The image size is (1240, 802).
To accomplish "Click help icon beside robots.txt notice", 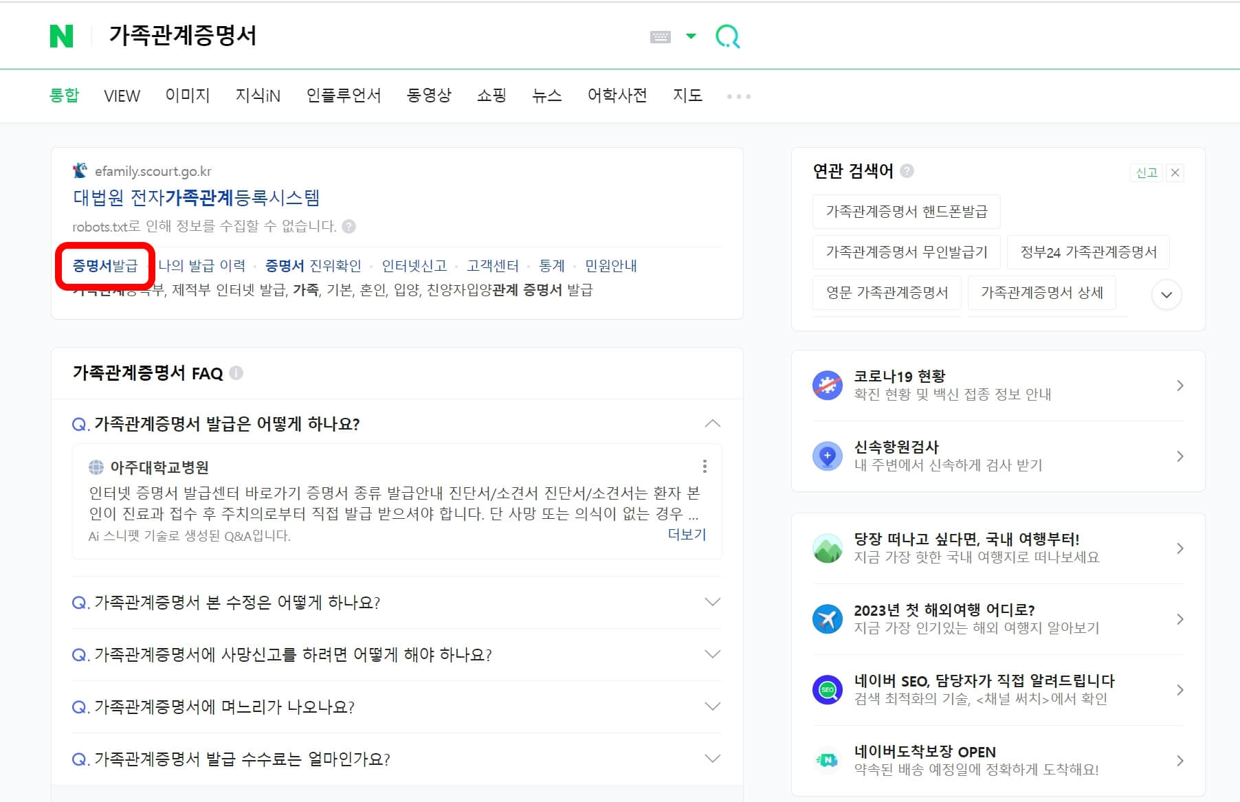I will (349, 226).
